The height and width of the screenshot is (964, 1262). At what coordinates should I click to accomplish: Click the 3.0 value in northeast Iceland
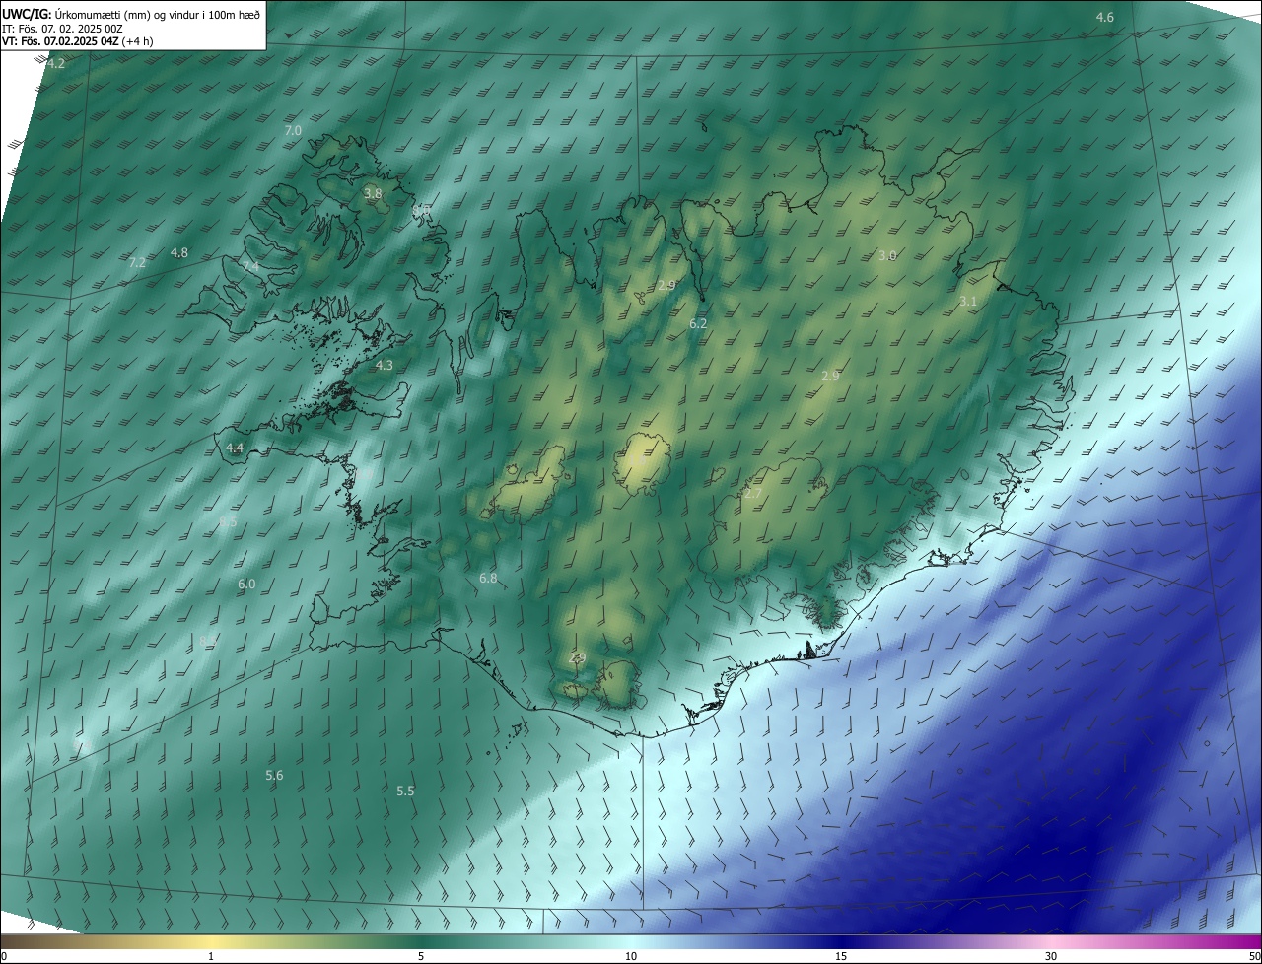[887, 255]
